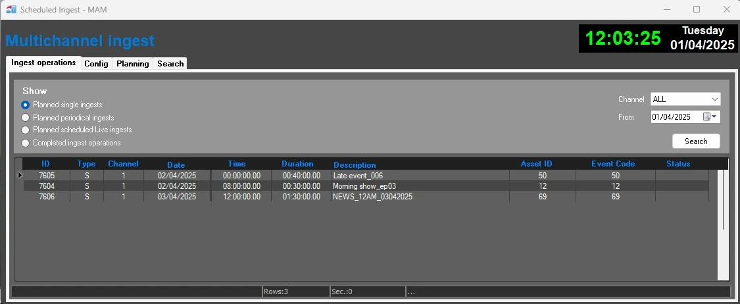The height and width of the screenshot is (304, 740).
Task: Open the calendar picker in From field
Action: [707, 117]
